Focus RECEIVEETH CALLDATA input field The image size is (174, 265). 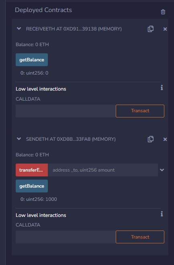(66, 111)
